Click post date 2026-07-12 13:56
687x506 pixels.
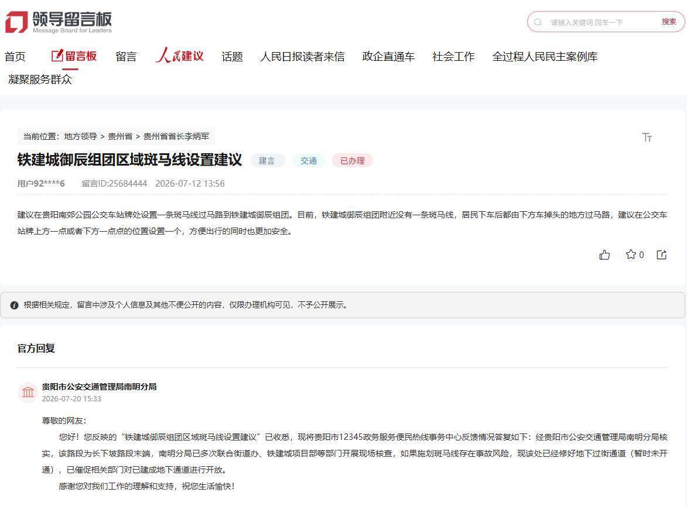tap(190, 184)
